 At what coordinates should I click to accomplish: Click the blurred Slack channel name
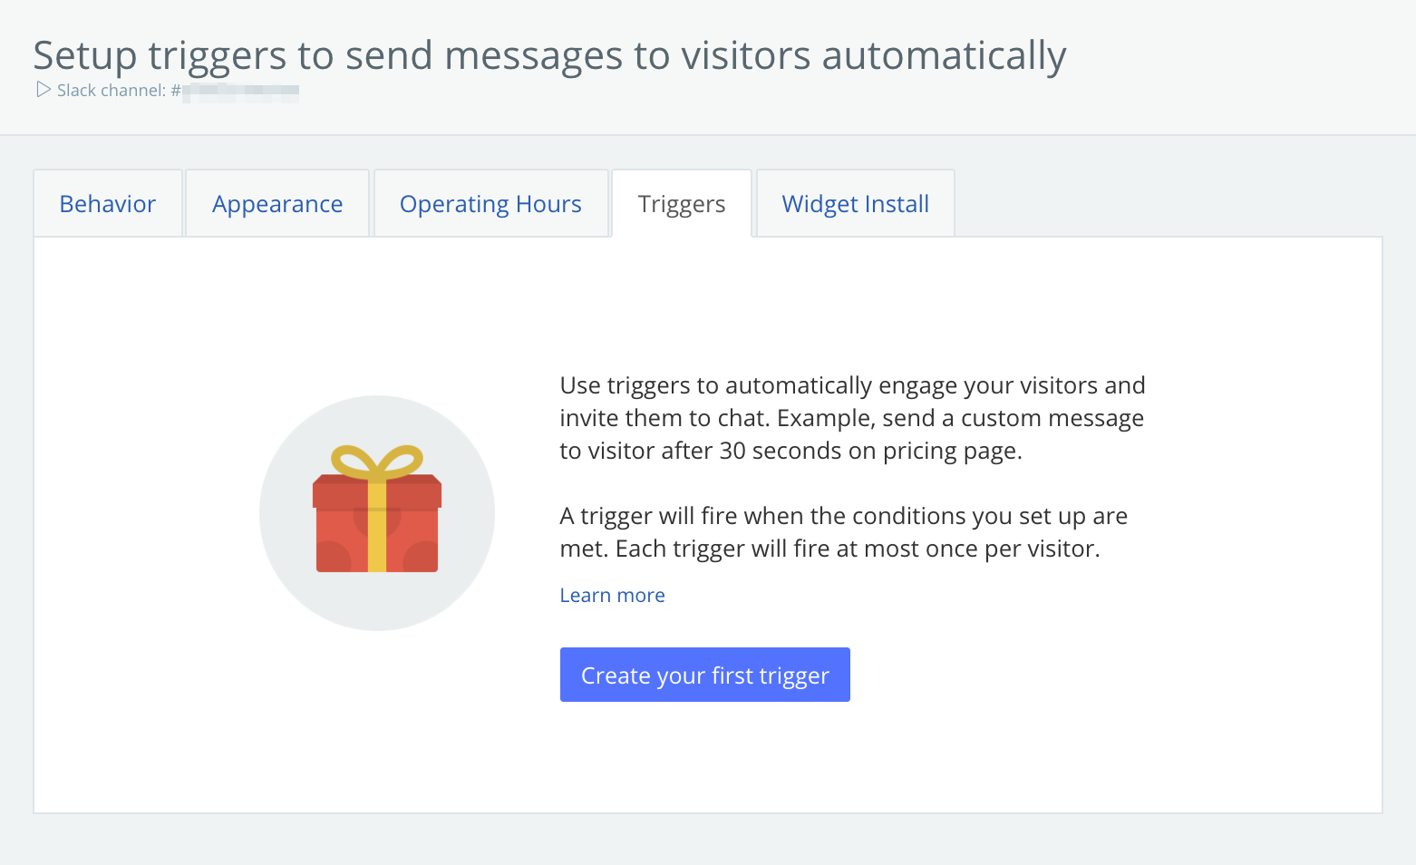240,91
